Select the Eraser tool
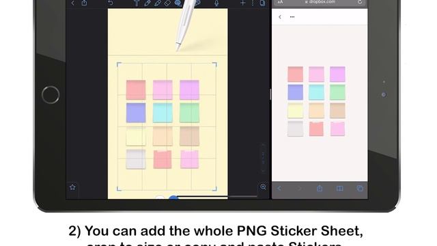 tap(167, 3)
